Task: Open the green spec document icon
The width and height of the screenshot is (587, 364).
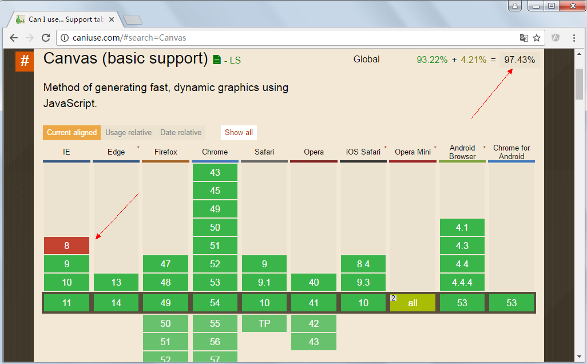Action: 217,60
